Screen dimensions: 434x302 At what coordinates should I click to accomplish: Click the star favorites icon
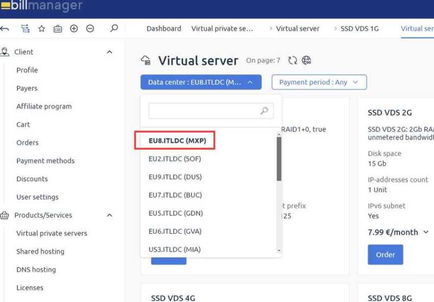pos(41,29)
